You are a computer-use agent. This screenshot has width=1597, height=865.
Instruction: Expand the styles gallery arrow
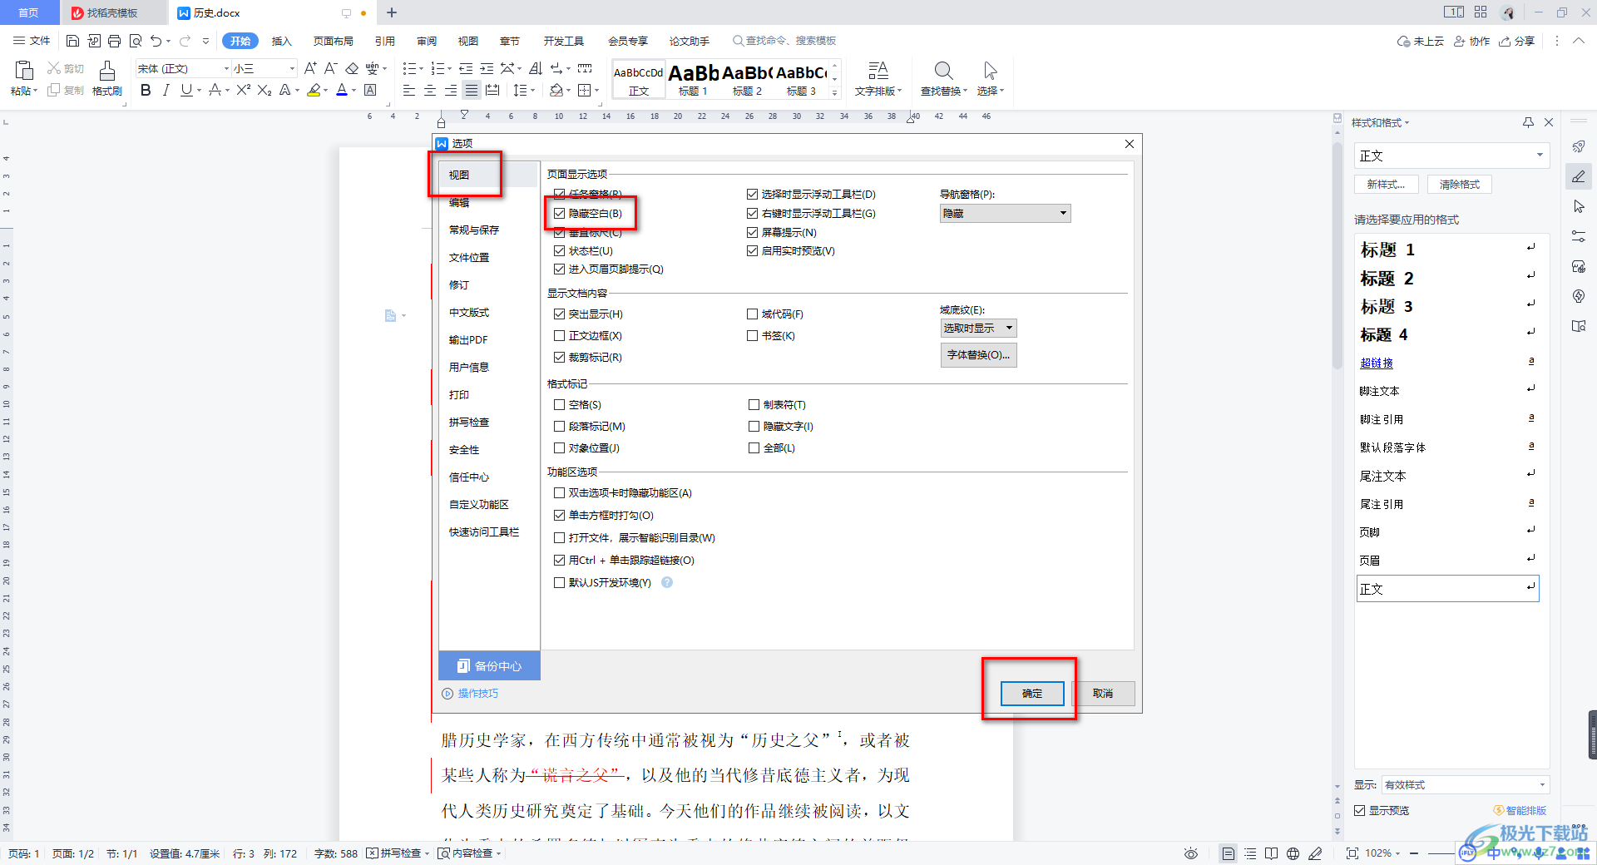[x=835, y=92]
